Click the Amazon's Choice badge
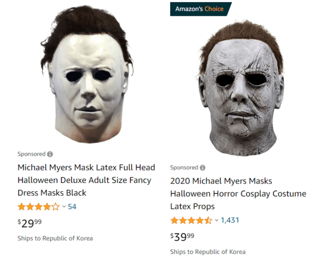 (201, 9)
